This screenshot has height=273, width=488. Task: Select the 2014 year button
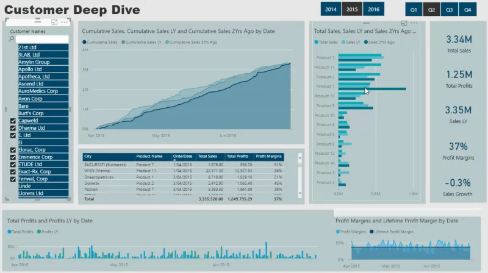pos(331,9)
